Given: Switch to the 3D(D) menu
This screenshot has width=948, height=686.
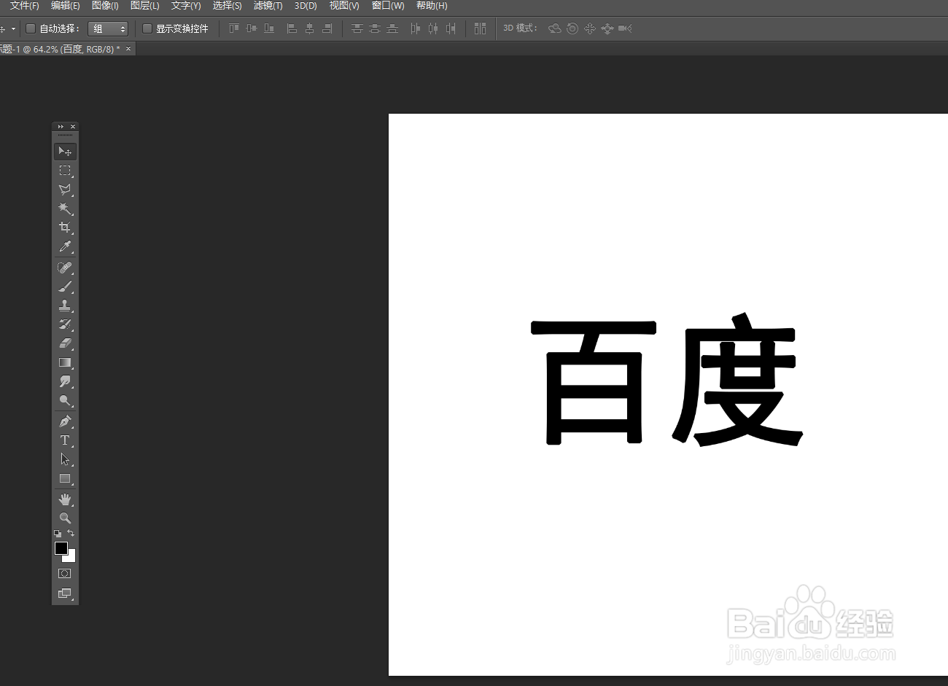Looking at the screenshot, I should click(x=305, y=5).
